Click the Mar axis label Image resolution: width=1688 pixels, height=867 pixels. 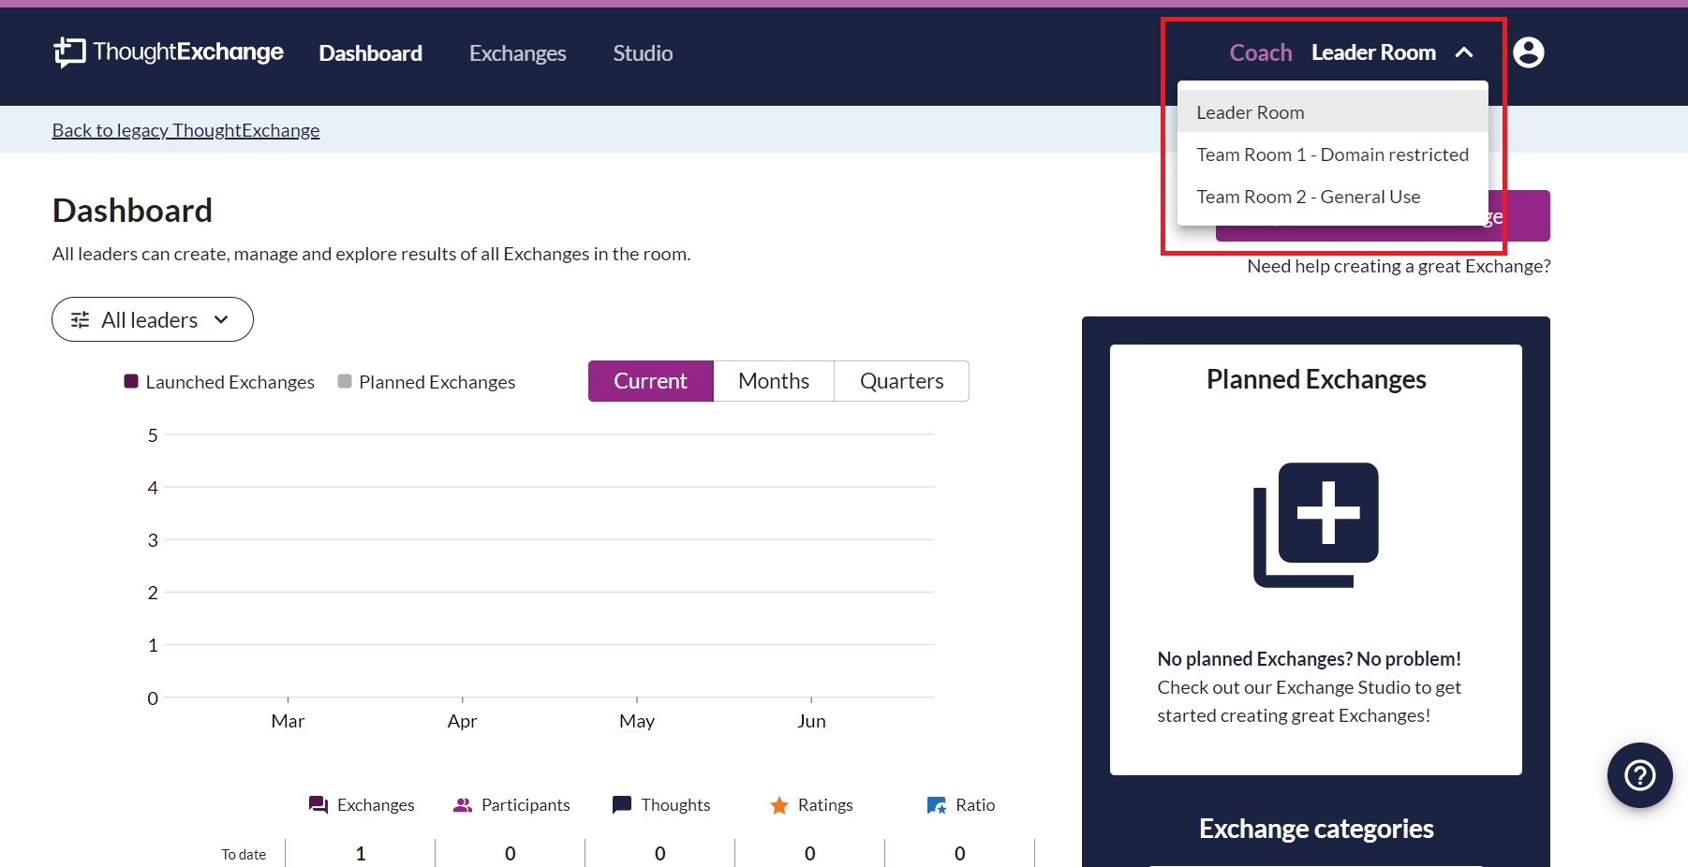[x=288, y=721]
